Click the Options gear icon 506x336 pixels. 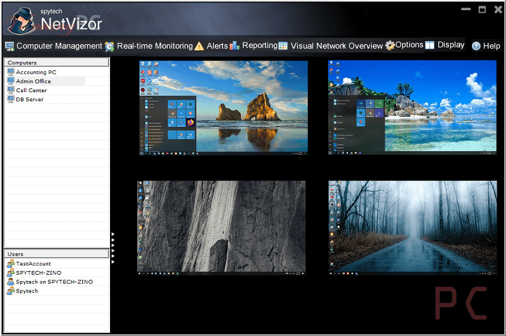[x=390, y=45]
